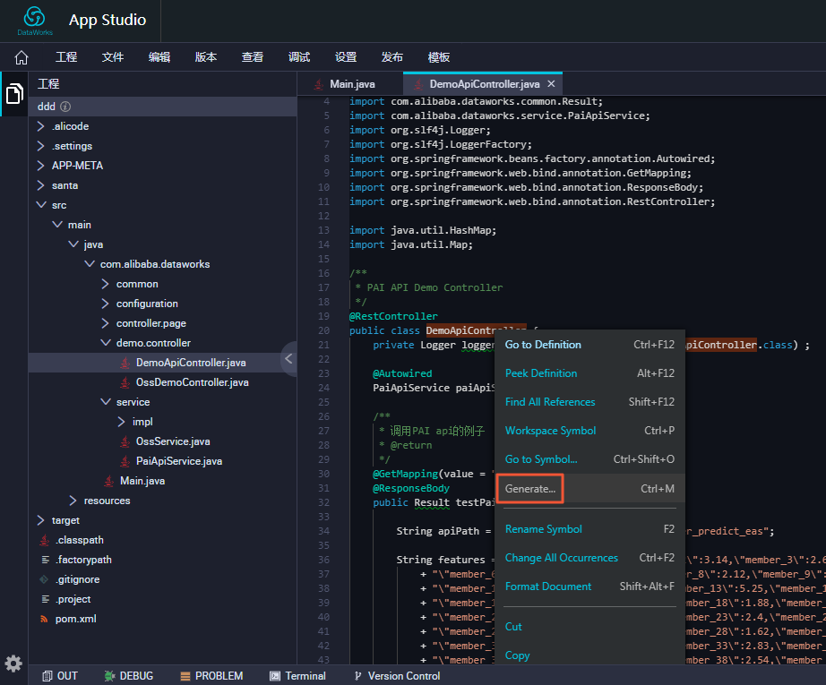Click Java icon on Main.java tab
The width and height of the screenshot is (826, 685).
pos(319,84)
